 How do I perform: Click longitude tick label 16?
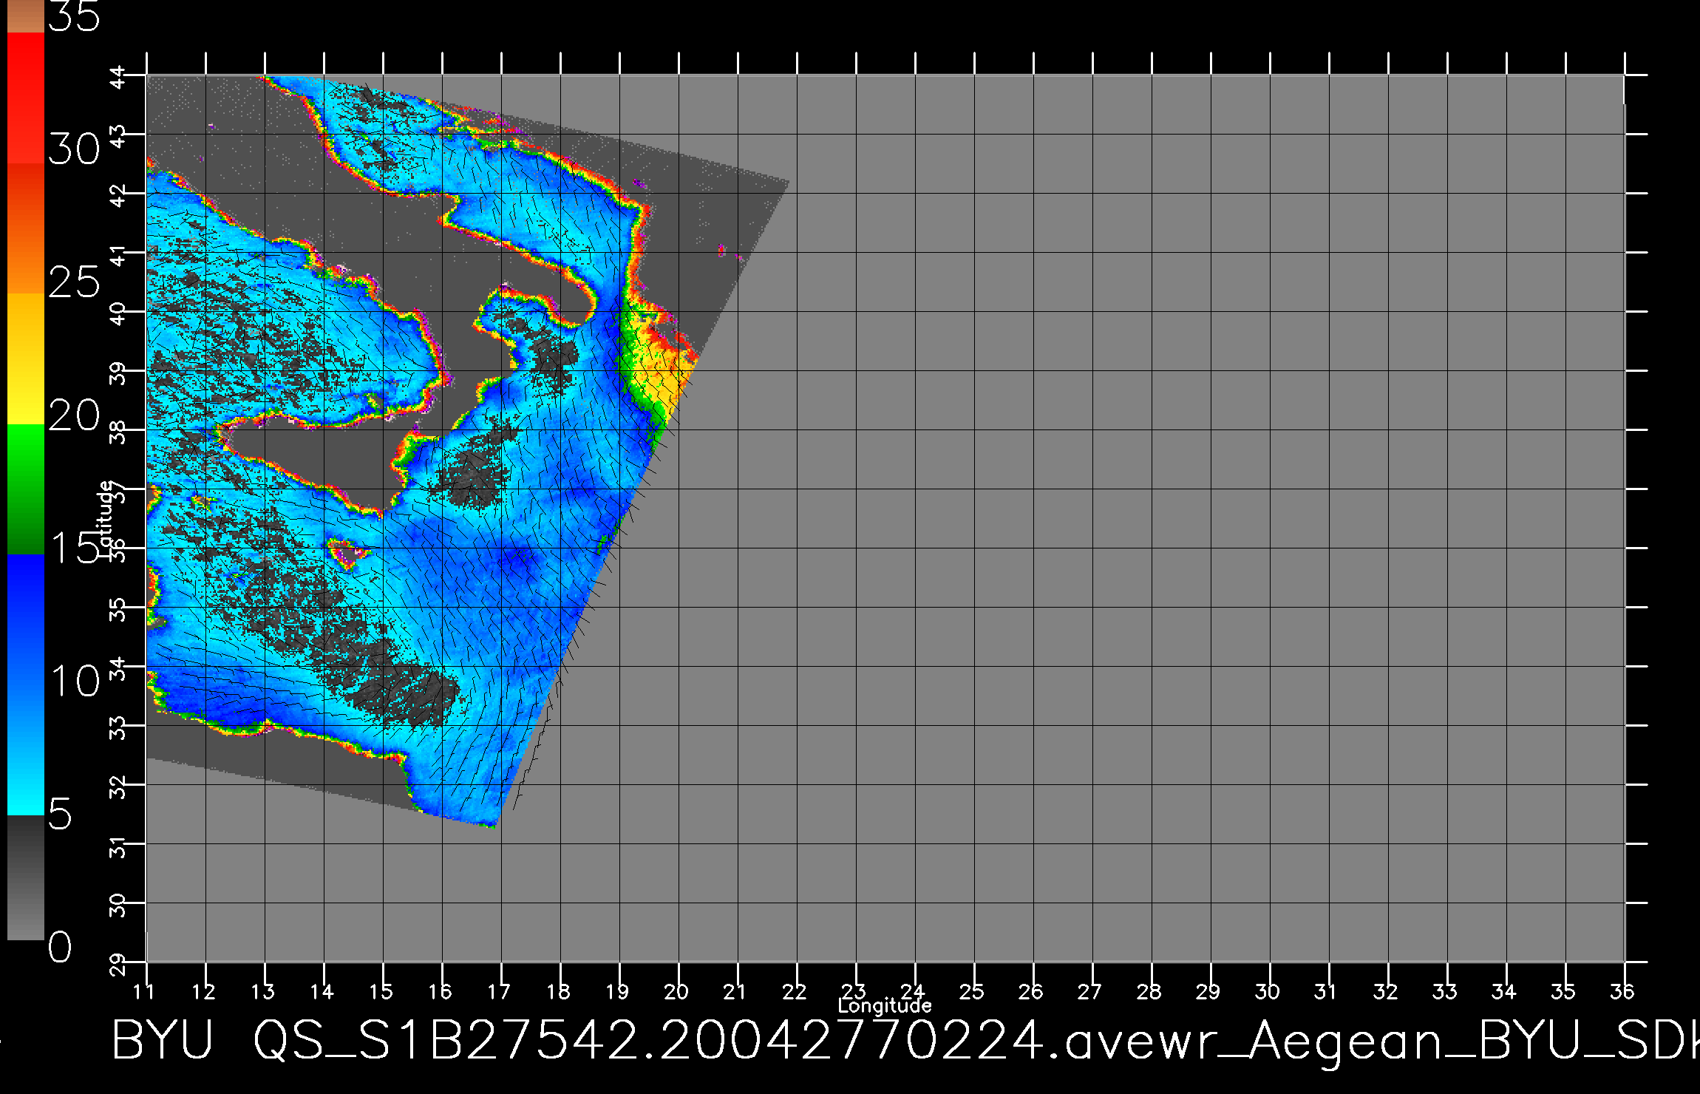point(441,991)
